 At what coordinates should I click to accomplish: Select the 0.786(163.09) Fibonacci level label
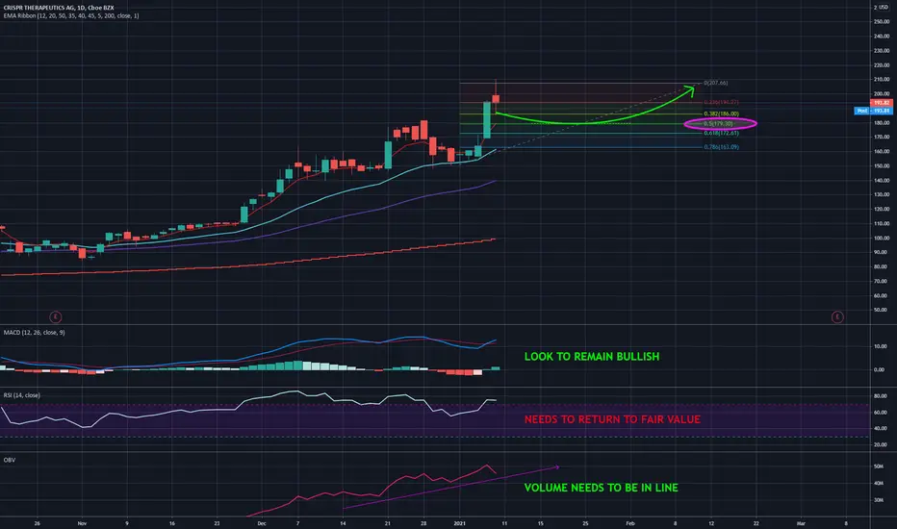click(x=721, y=147)
